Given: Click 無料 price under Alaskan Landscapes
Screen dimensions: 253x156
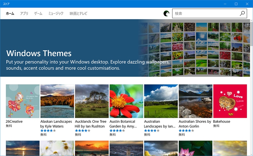Looking at the screenshot, I should coord(43,135).
